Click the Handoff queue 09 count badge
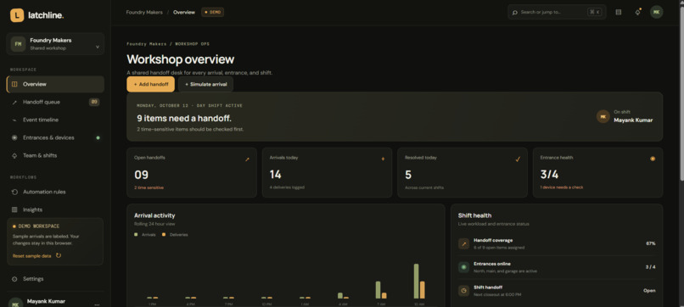 tap(94, 102)
